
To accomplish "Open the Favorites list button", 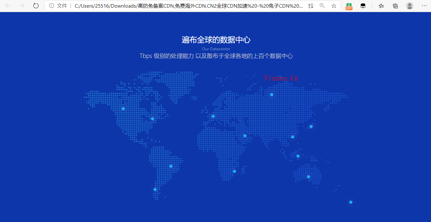I will tap(381, 6).
